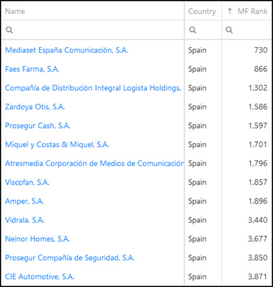273x287 pixels.
Task: Sort the table by the Country column header
Action: click(202, 11)
